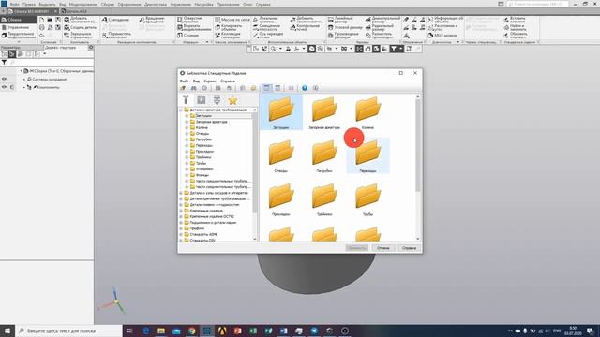Open the Трубы folder in the library grid
Viewport: 600px width, 337px height.
[367, 199]
